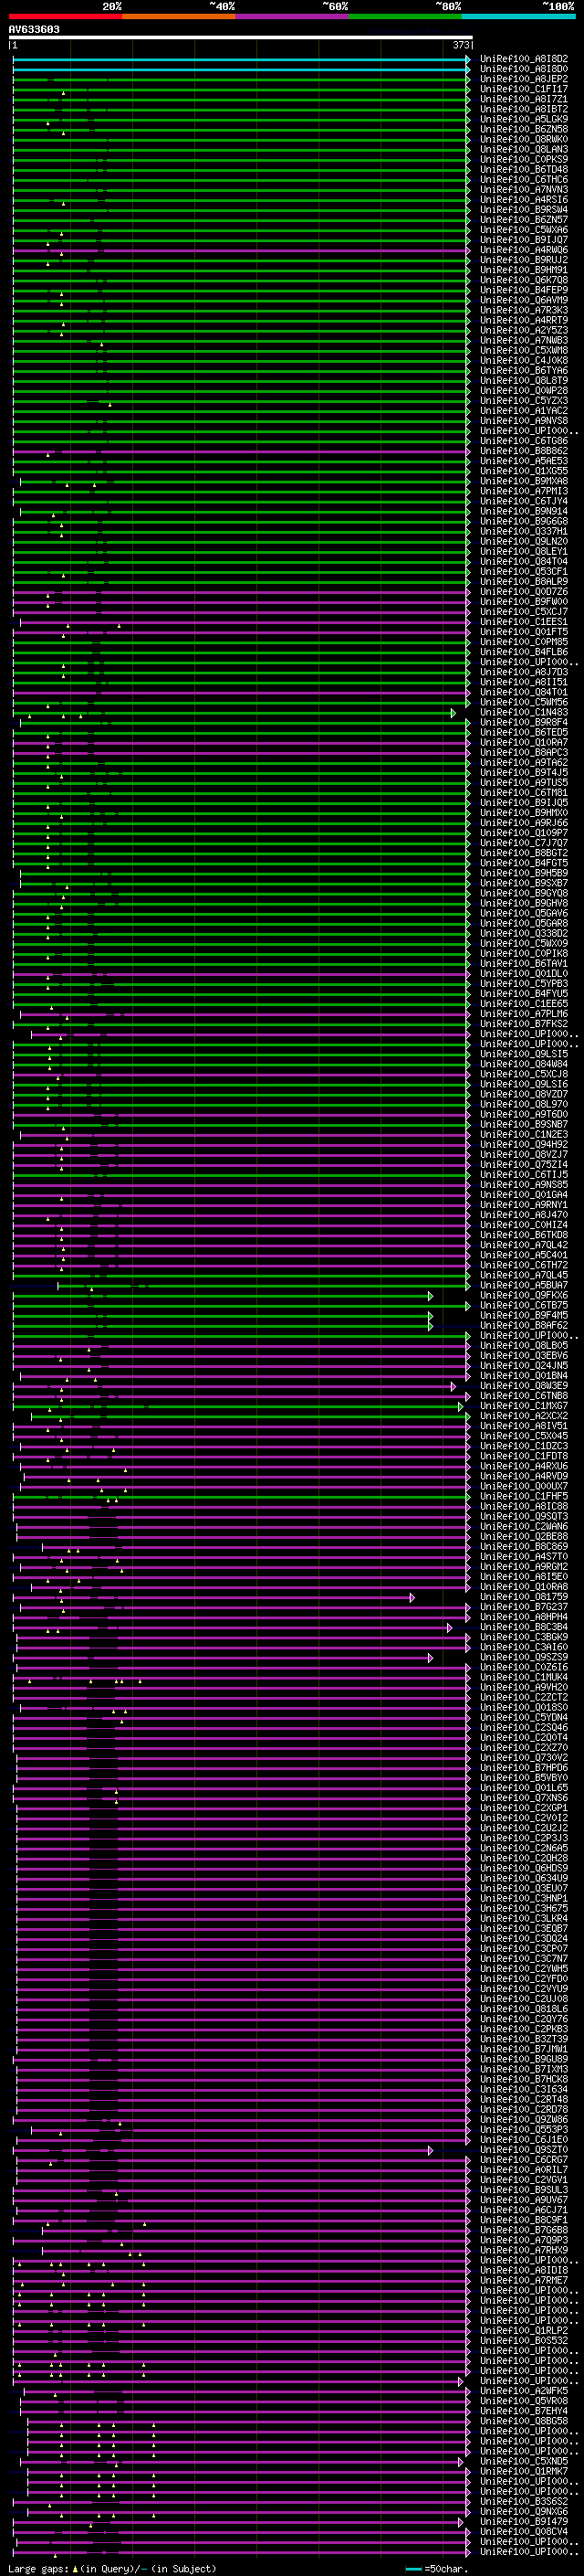Image resolution: width=584 pixels, height=2576 pixels.
Task: Click the UniRef100_B3S6S2 label
Action: (x=524, y=2502)
